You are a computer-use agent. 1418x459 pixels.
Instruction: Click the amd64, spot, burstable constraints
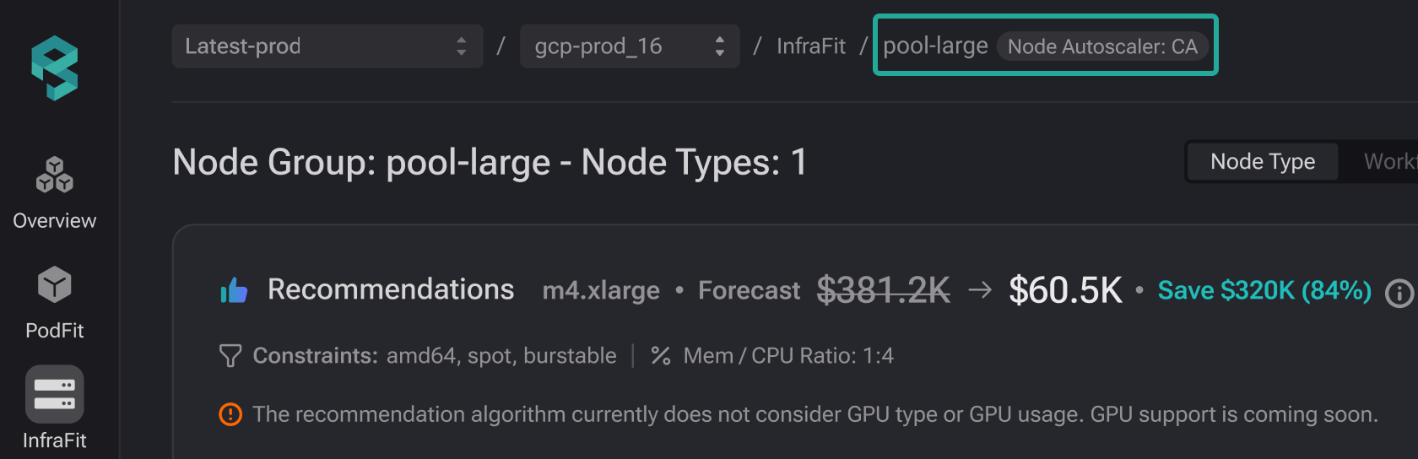coord(501,356)
